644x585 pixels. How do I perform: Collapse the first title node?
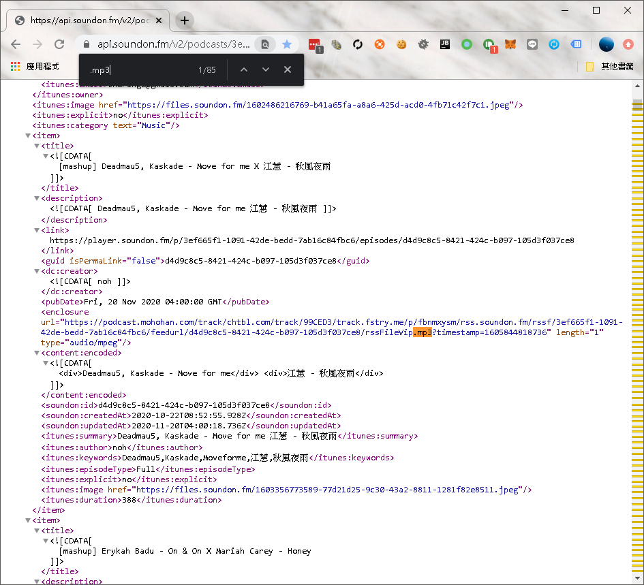(37, 146)
